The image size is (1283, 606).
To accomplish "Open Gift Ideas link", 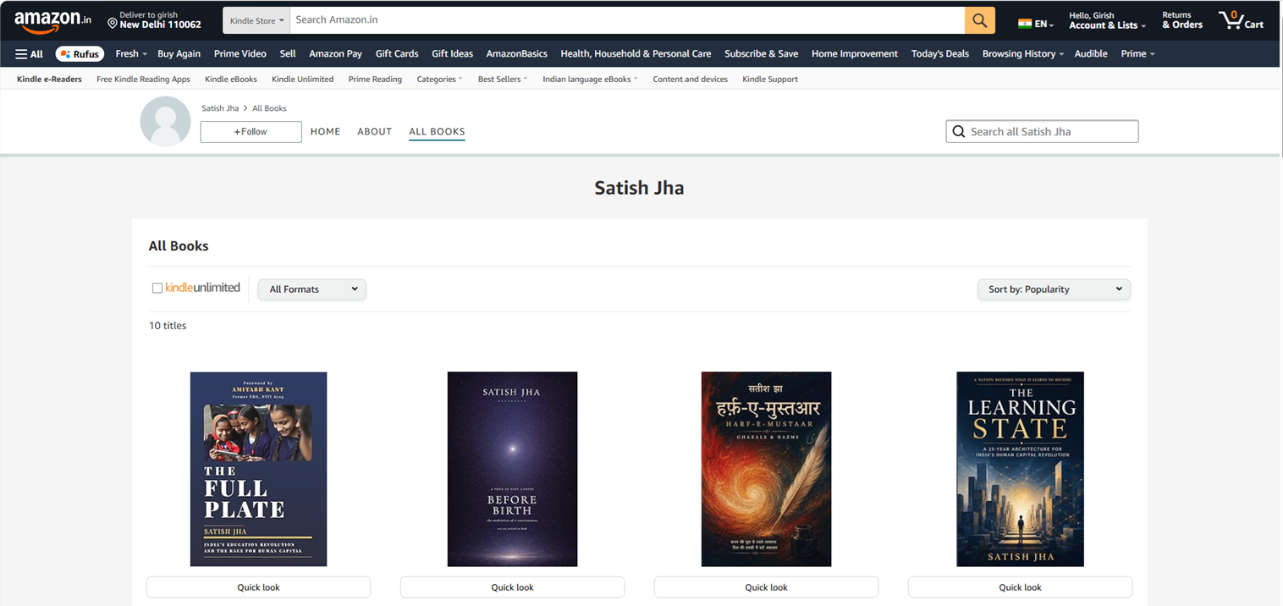I will click(x=452, y=53).
